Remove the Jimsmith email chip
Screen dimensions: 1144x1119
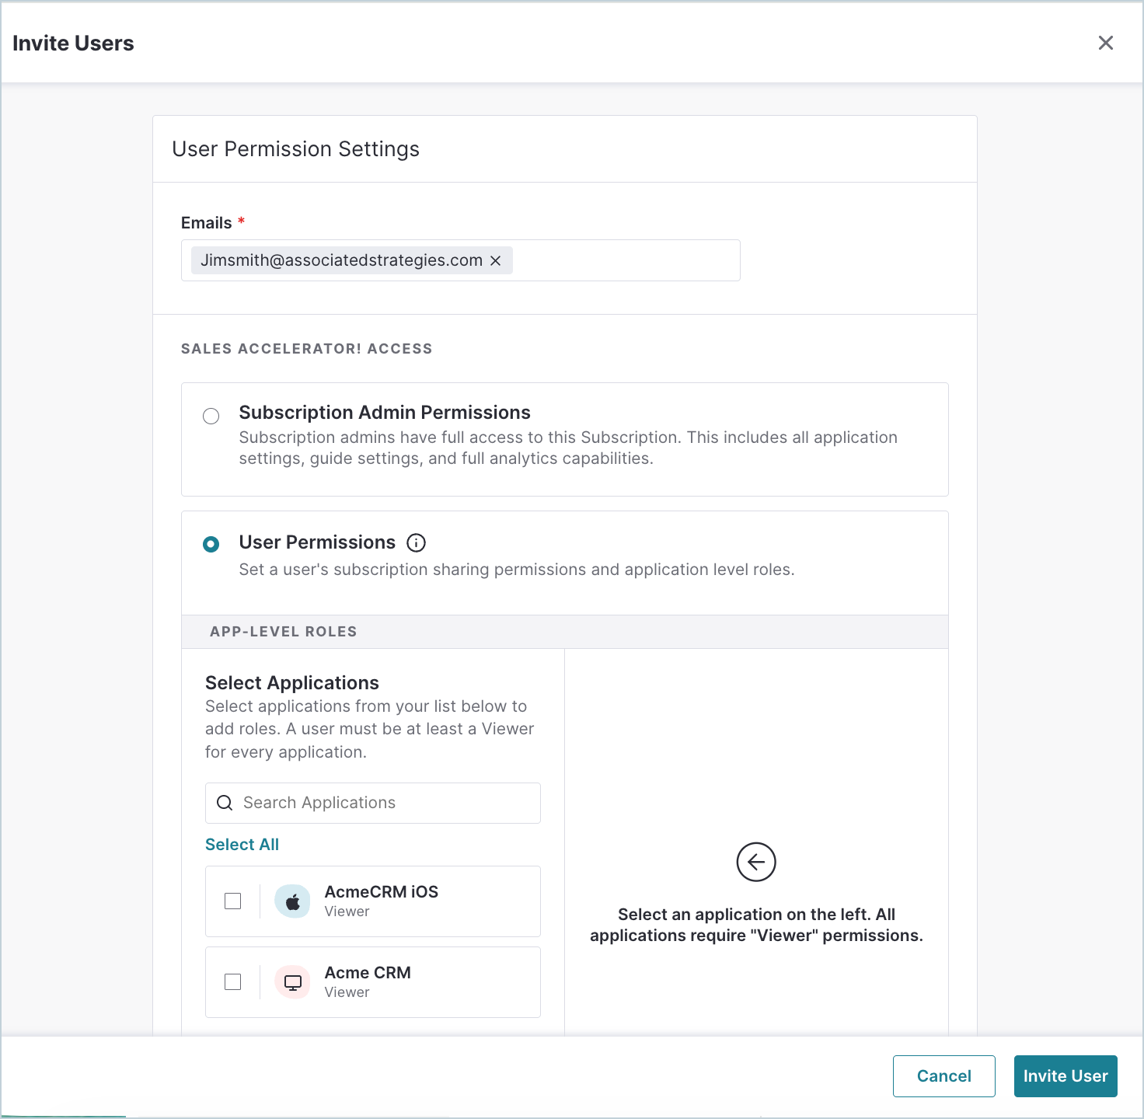495,261
